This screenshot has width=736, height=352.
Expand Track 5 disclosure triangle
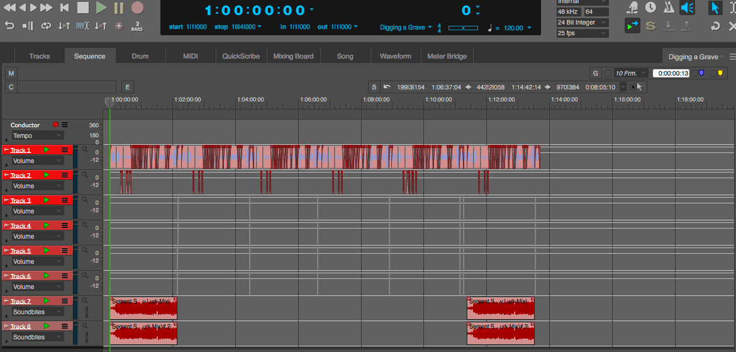[6, 267]
